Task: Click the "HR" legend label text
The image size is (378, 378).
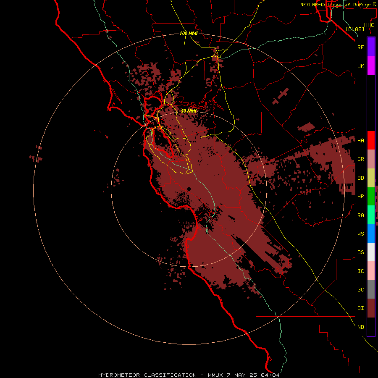Action: point(360,197)
